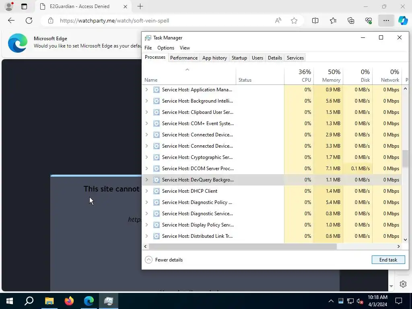412x309 pixels.
Task: Refresh the Edge page
Action: (x=29, y=21)
